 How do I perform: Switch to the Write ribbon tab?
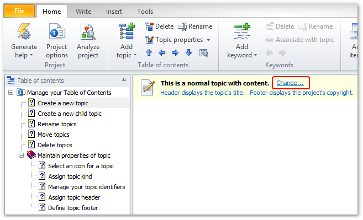point(83,12)
